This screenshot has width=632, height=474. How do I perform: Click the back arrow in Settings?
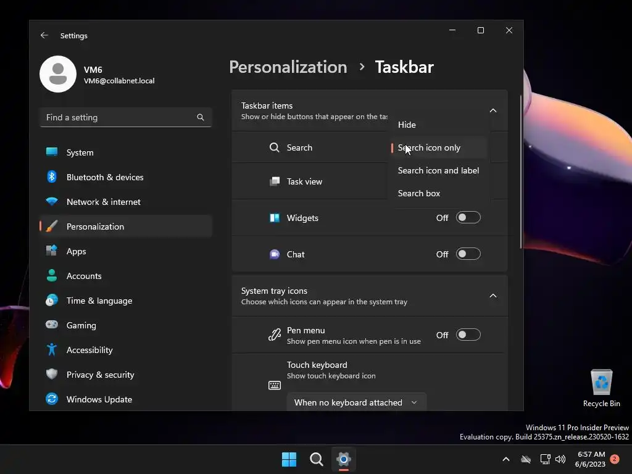pyautogui.click(x=44, y=35)
